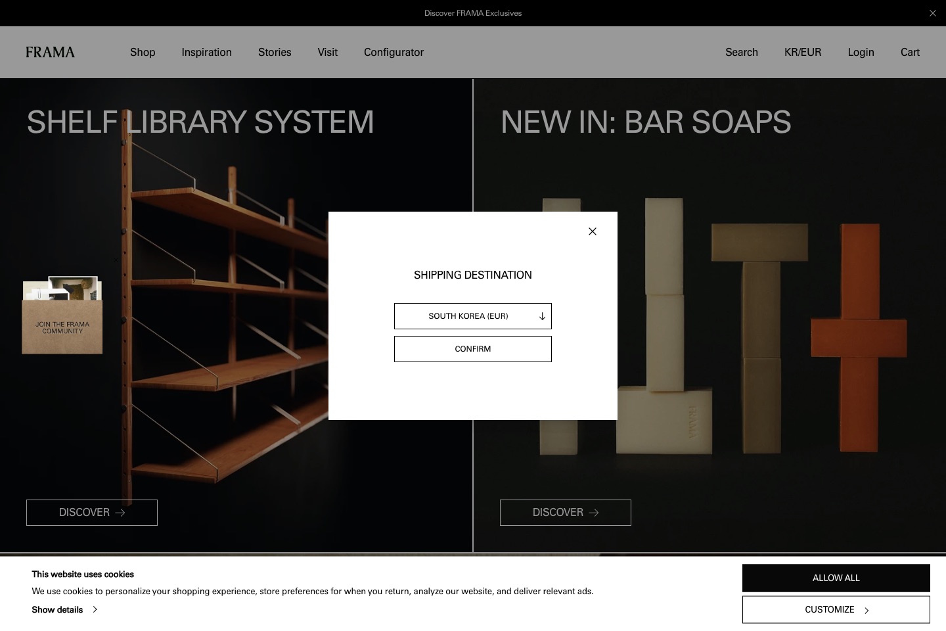
Task: Discover the Shelf Library System
Action: 92,513
